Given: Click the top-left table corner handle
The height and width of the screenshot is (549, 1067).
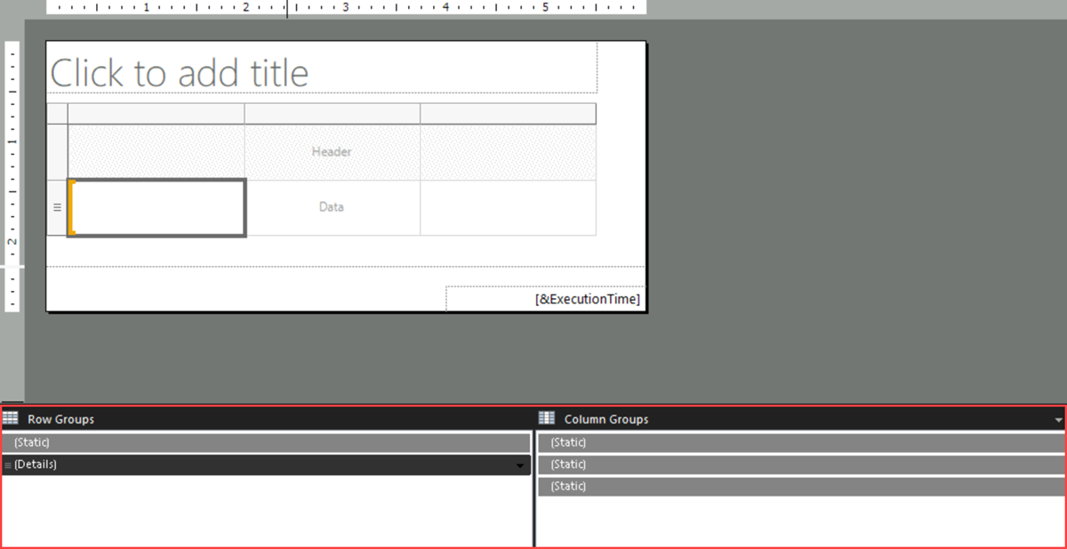Looking at the screenshot, I should (58, 113).
